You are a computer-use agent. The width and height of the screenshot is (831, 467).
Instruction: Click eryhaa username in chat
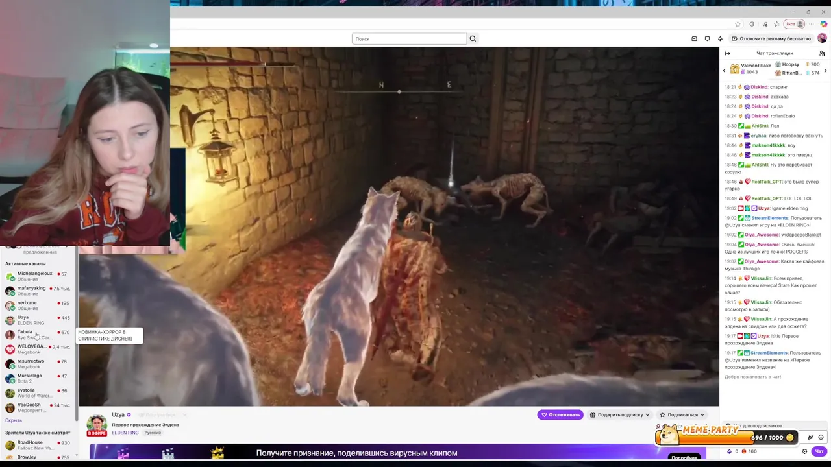(758, 136)
